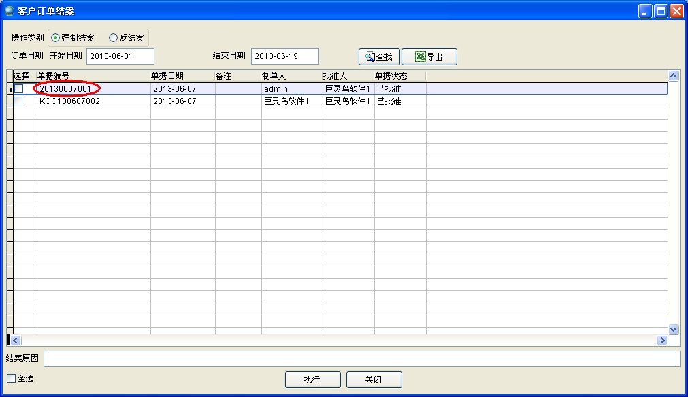Check the box for order KCO130607002
The height and width of the screenshot is (397, 688).
pos(19,101)
